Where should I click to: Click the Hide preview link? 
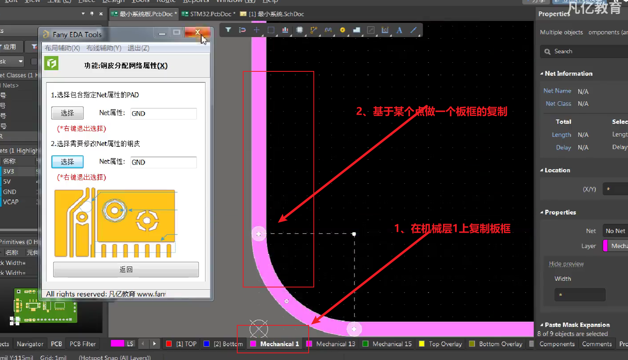[x=566, y=264]
